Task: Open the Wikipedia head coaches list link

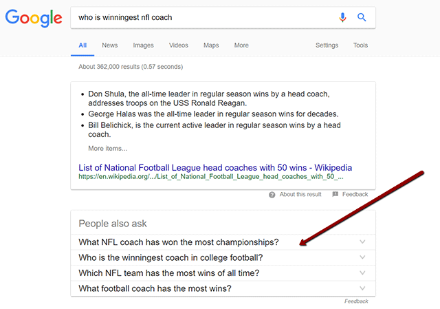Action: tap(215, 167)
